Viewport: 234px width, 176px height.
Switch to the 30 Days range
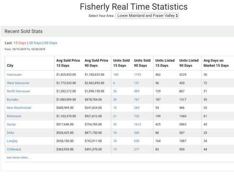tap(35, 43)
